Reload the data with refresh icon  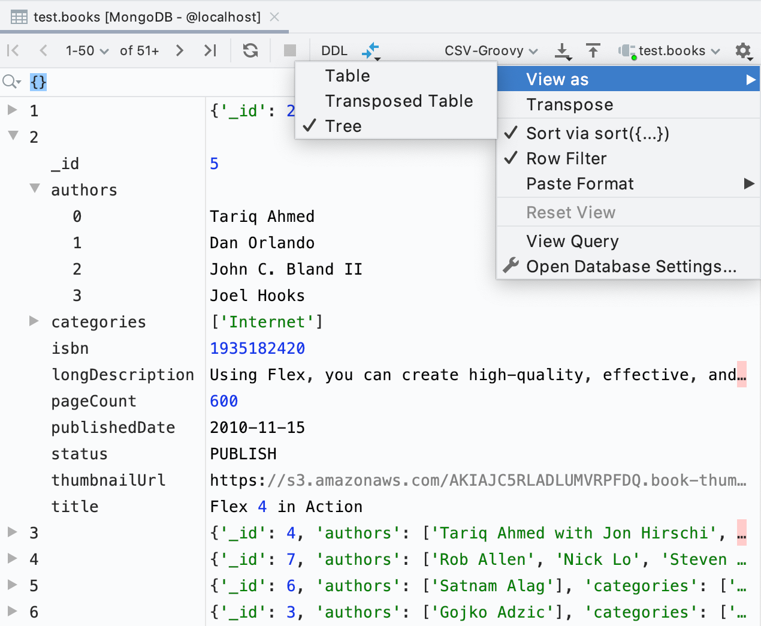coord(250,50)
